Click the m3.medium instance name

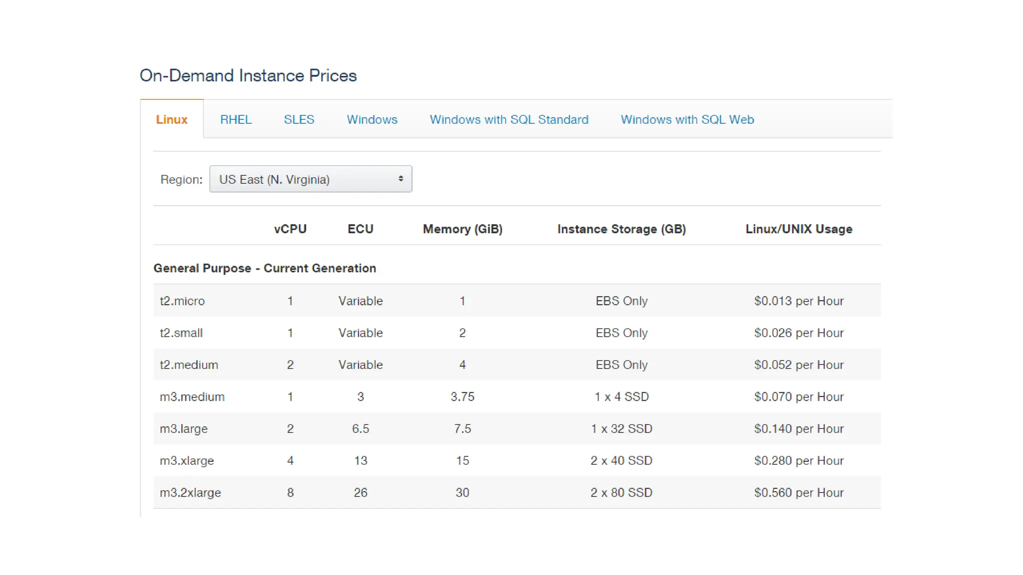click(x=192, y=397)
